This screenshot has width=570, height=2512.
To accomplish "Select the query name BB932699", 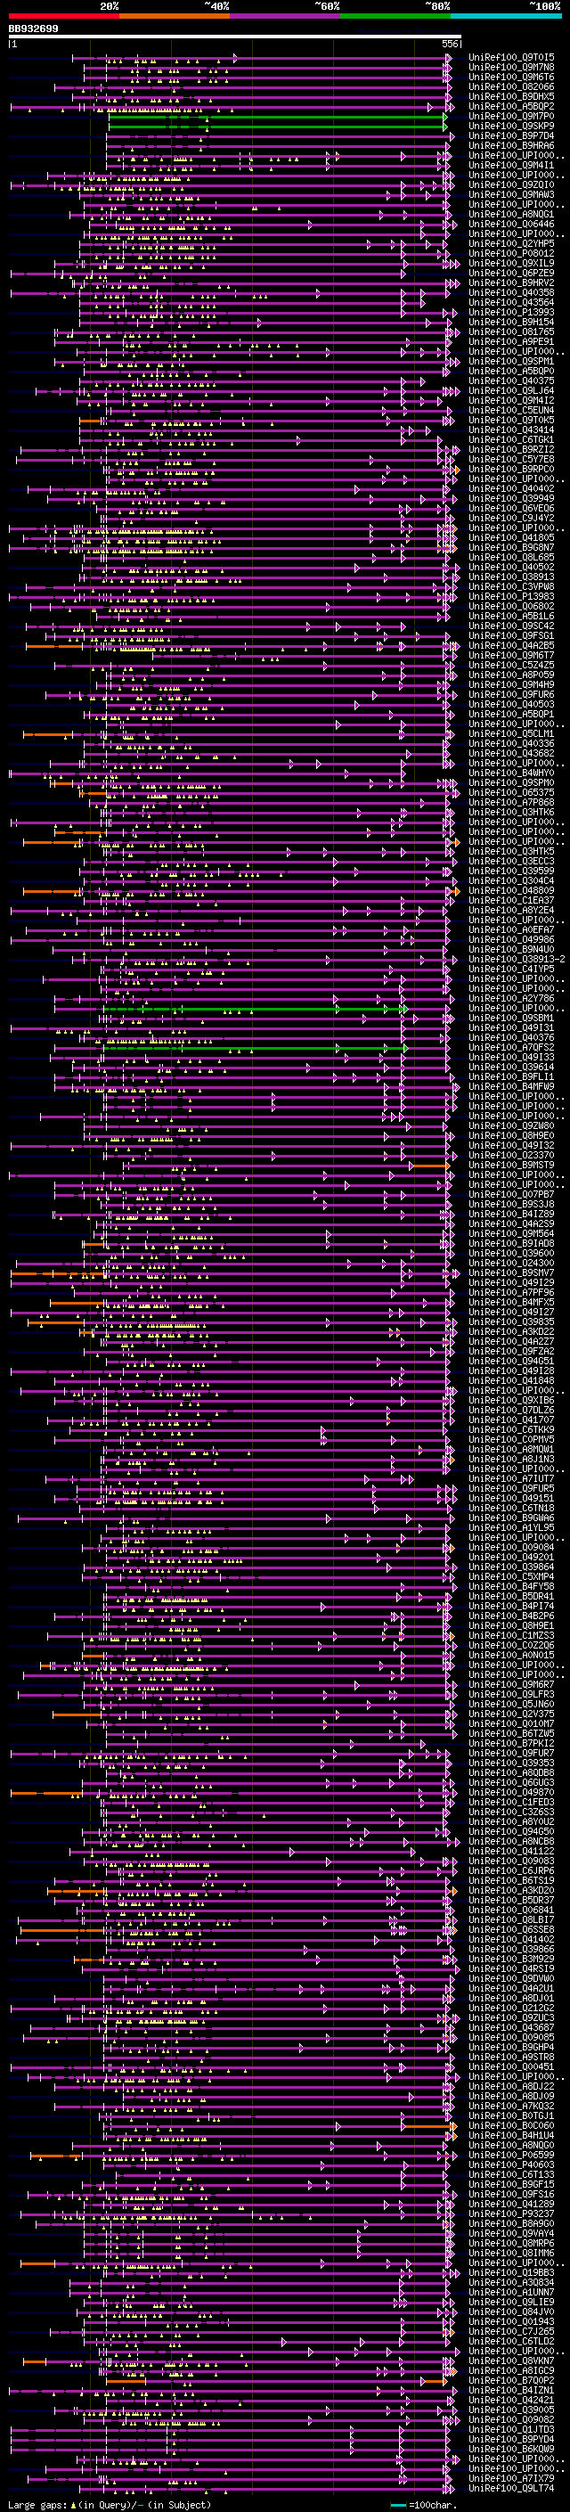I will click(x=33, y=29).
